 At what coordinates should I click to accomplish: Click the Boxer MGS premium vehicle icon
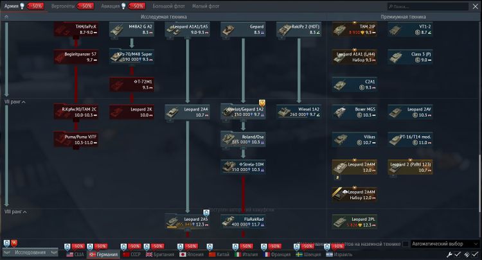coord(354,112)
